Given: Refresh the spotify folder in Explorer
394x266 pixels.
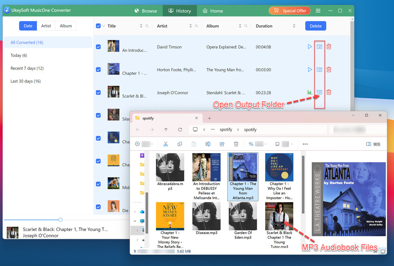Looking at the screenshot, I should click(x=180, y=129).
